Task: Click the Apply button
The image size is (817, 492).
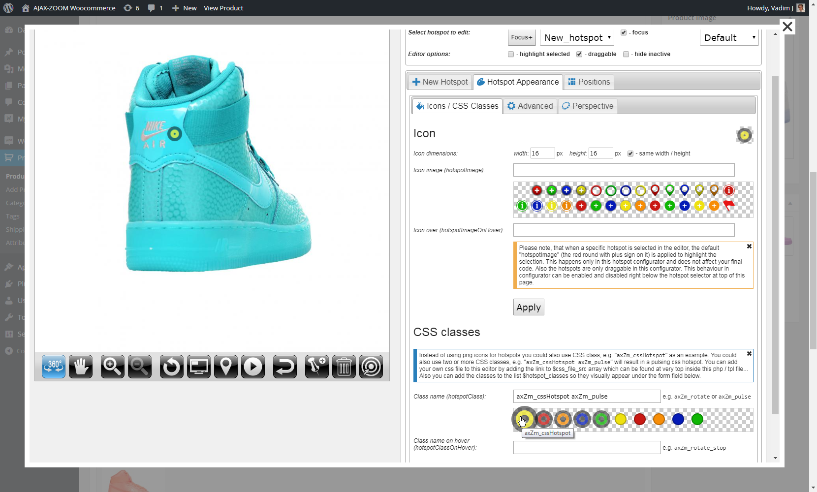Action: coord(529,307)
